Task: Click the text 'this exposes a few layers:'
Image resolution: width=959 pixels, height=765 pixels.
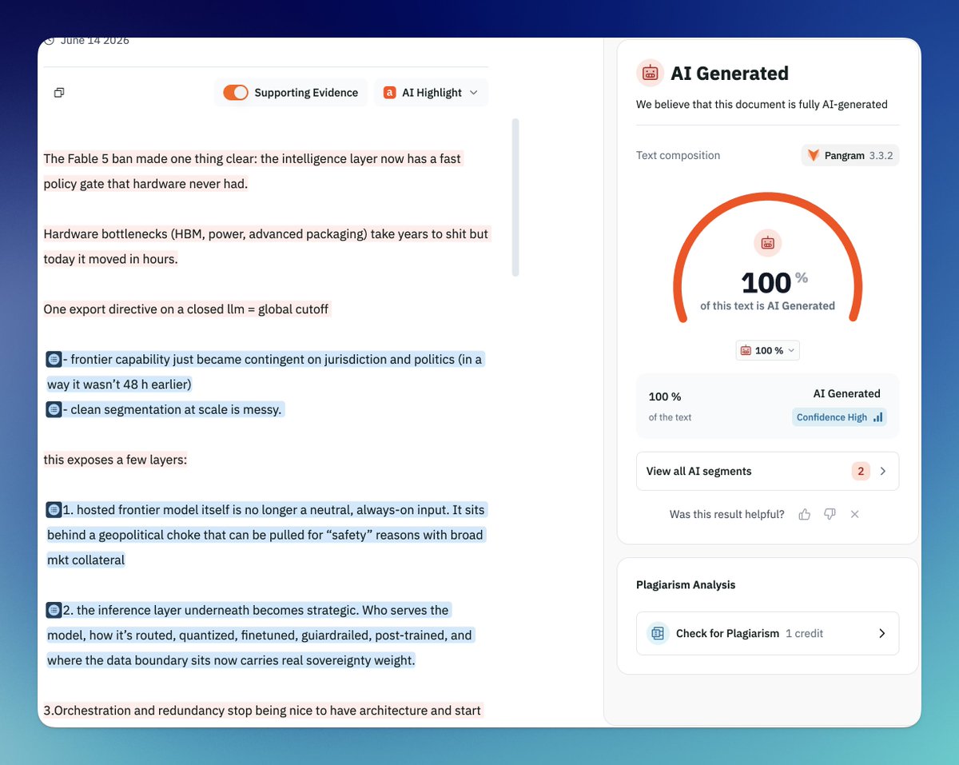Action: (x=115, y=460)
